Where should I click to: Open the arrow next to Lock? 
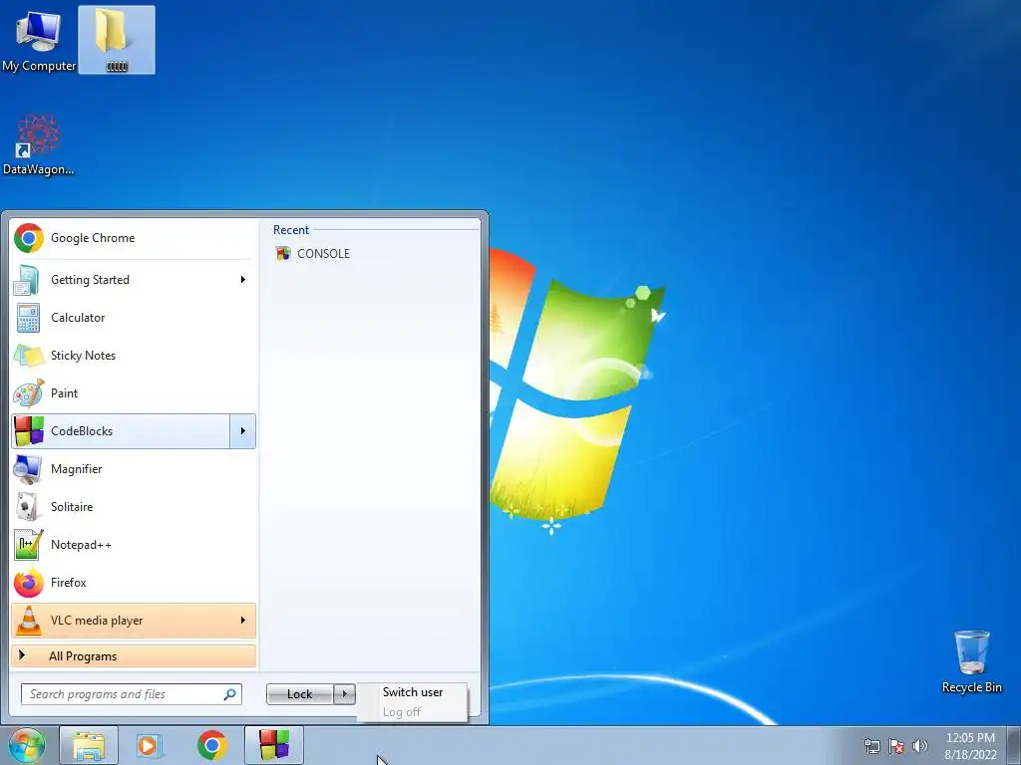pyautogui.click(x=344, y=694)
